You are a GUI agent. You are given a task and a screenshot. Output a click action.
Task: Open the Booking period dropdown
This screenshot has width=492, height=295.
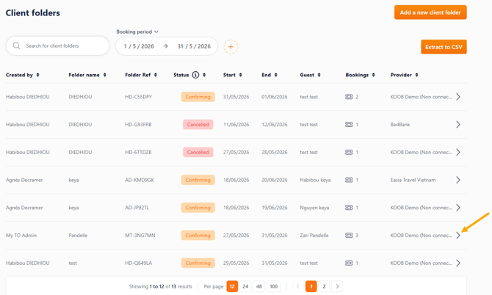137,32
